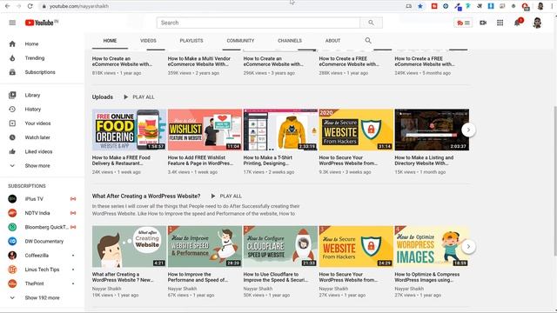The image size is (557, 313).
Task: Open the create video camera icon
Action: pos(483,23)
